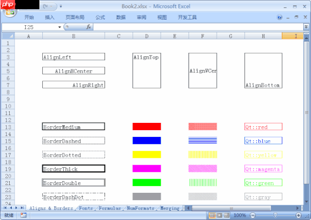Switch to Normal view button
The width and height of the screenshot is (311, 220).
click(x=212, y=215)
